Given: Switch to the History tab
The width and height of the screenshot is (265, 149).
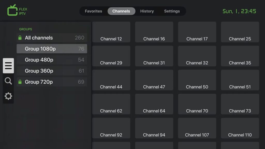Looking at the screenshot, I should coord(147,11).
